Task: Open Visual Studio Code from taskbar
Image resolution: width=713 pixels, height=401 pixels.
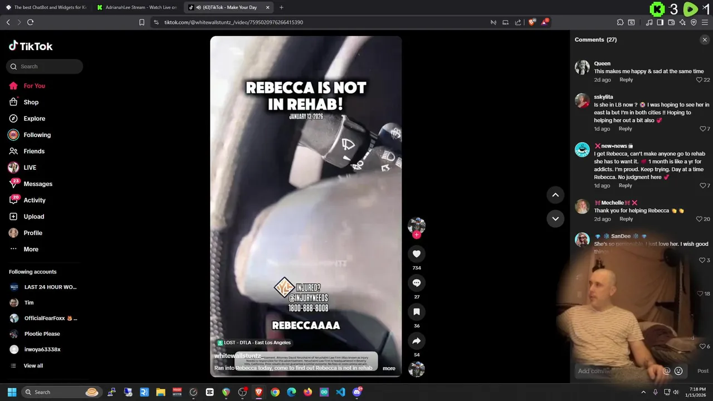Action: (x=340, y=392)
